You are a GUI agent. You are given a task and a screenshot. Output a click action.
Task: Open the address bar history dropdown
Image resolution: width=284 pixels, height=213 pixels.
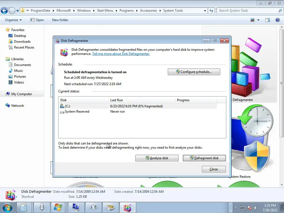(205, 11)
